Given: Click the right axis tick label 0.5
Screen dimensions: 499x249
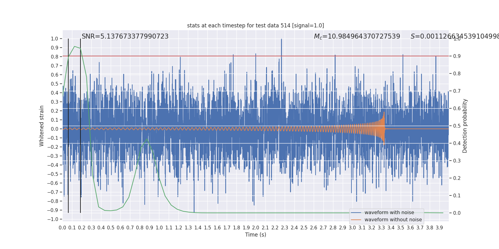Looking at the screenshot, I should [457, 126].
